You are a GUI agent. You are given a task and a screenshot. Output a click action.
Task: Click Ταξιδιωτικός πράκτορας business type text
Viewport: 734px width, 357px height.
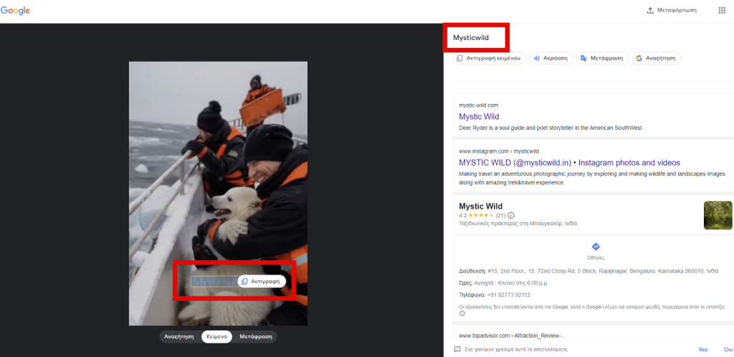(518, 224)
